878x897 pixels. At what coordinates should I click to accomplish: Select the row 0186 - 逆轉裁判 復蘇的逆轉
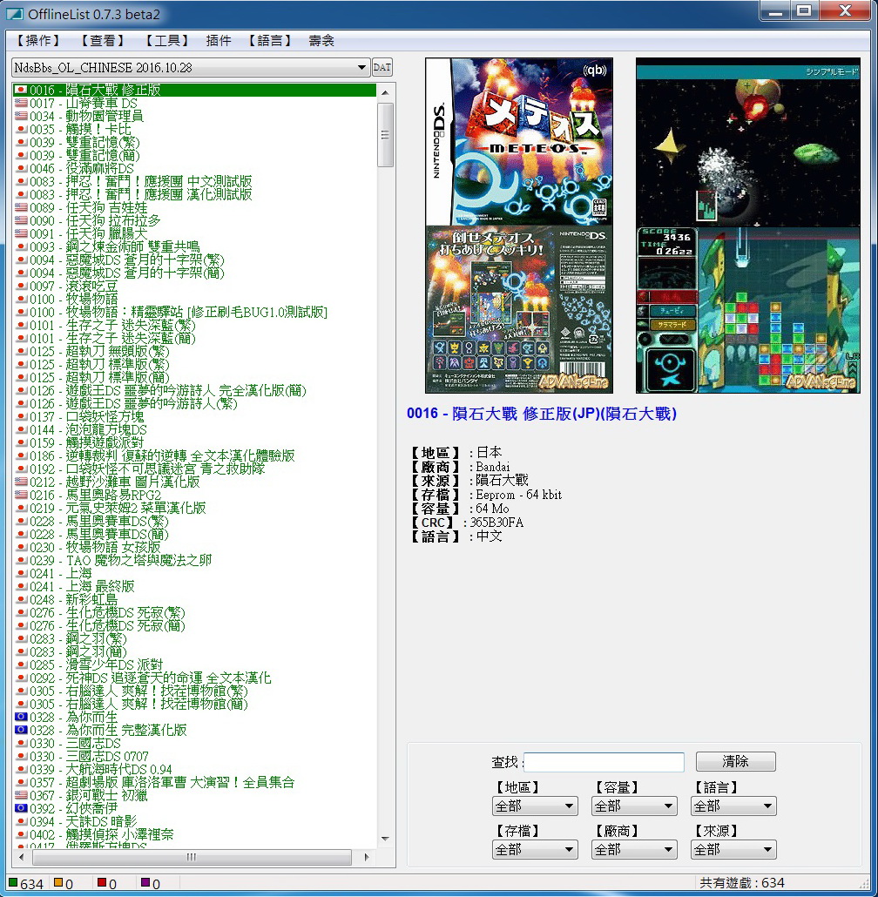coord(194,456)
